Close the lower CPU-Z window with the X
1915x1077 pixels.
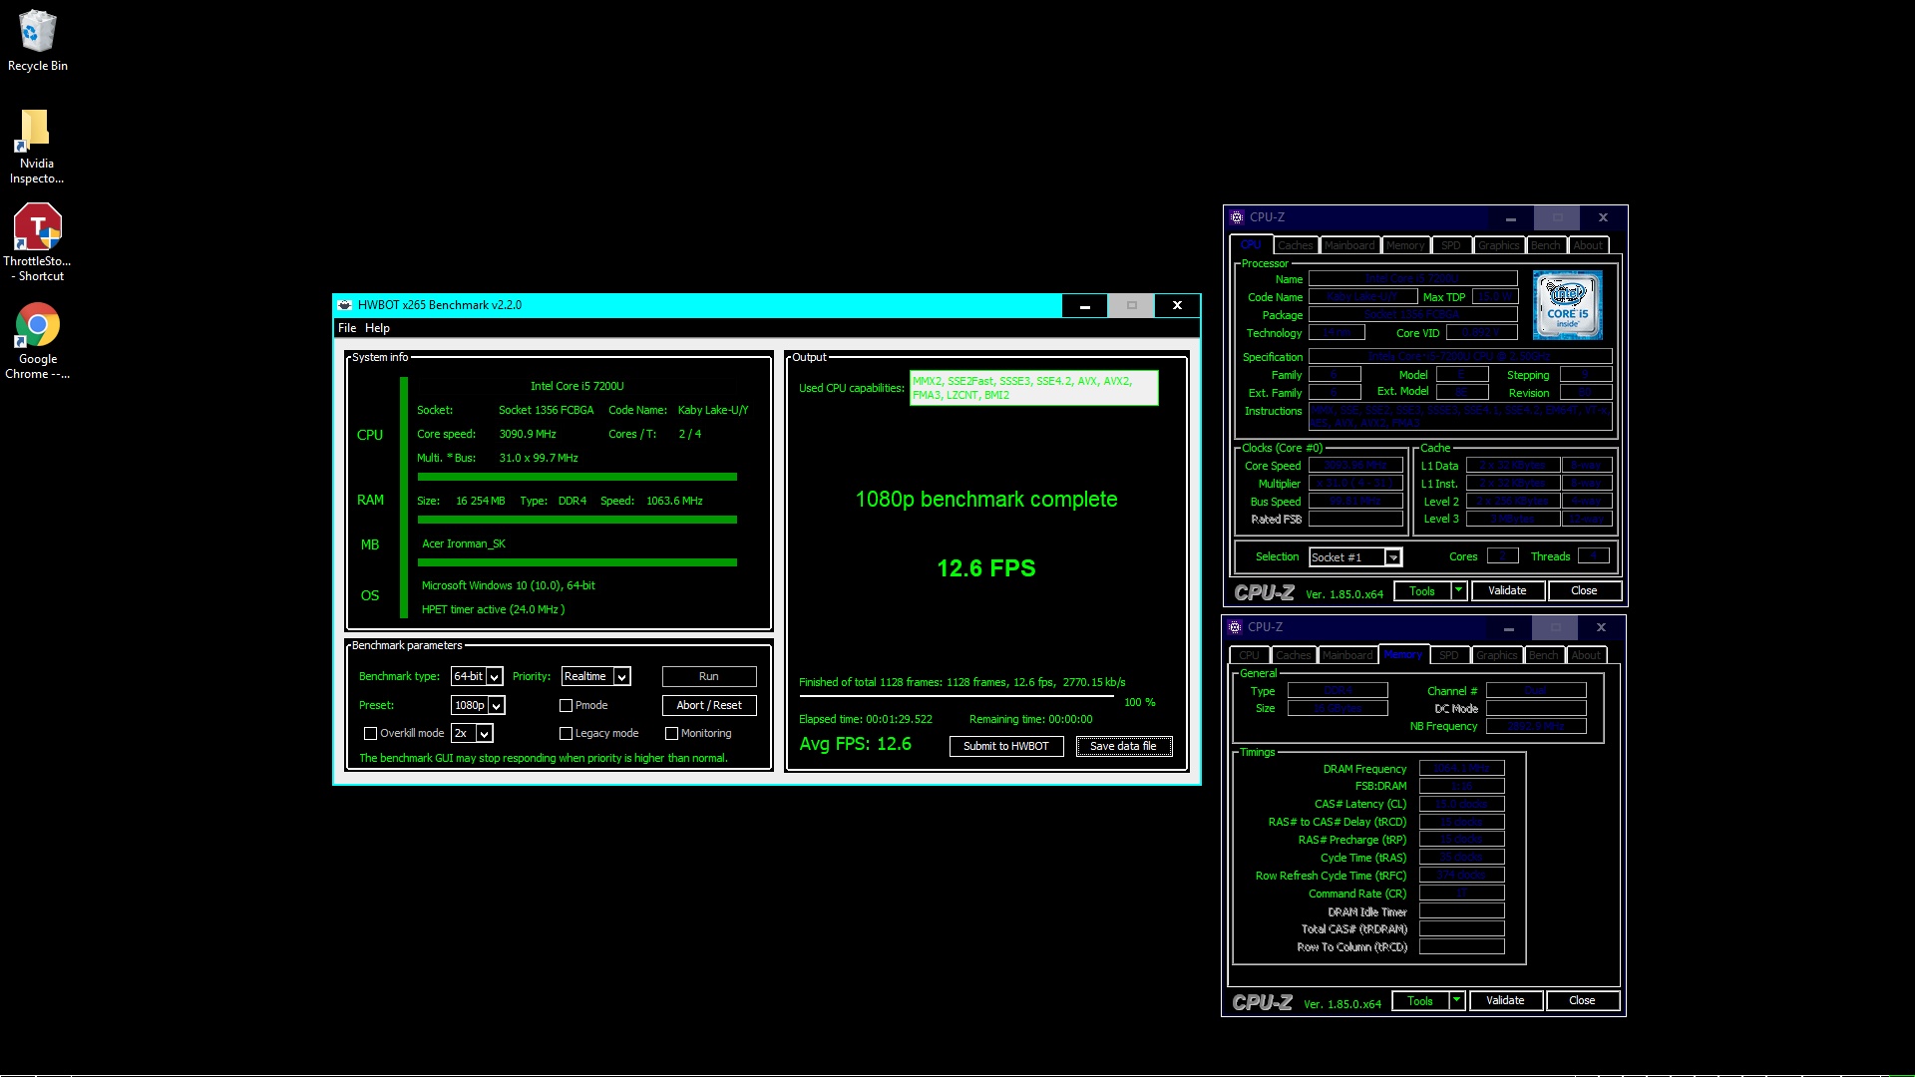pos(1601,627)
